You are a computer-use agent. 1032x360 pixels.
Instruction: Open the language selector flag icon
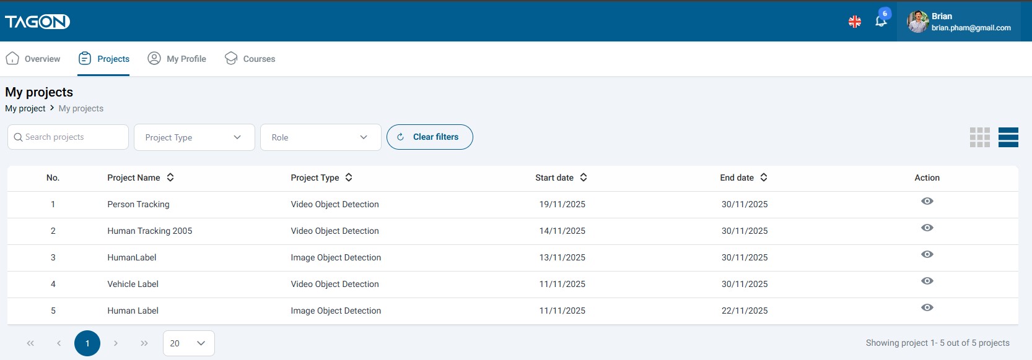[855, 22]
